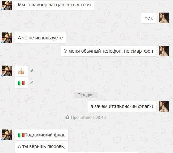
Task: Click the envelope icon next to 'Прочитано в 08:46'
Action: tap(67, 117)
